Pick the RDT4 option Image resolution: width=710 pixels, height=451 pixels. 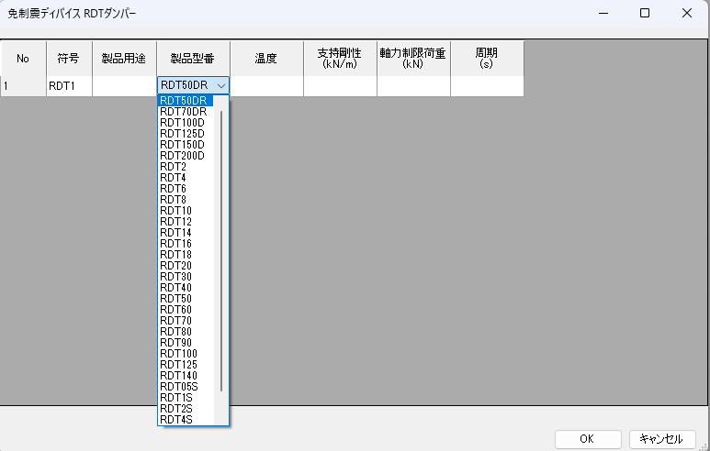click(x=186, y=178)
